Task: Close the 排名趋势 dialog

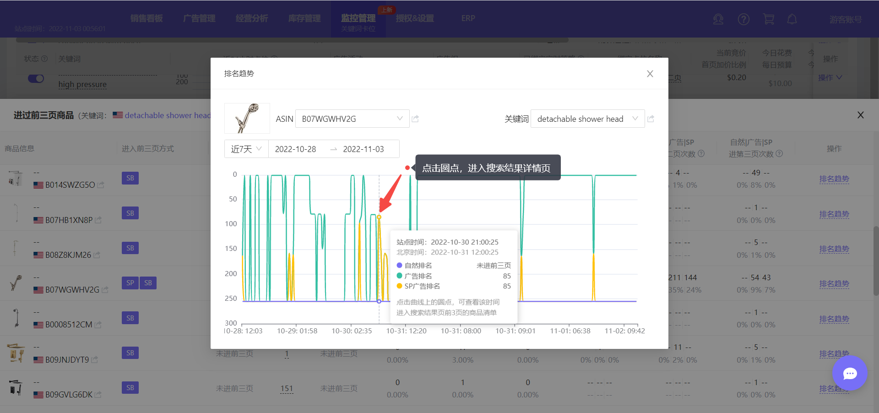Action: tap(650, 74)
